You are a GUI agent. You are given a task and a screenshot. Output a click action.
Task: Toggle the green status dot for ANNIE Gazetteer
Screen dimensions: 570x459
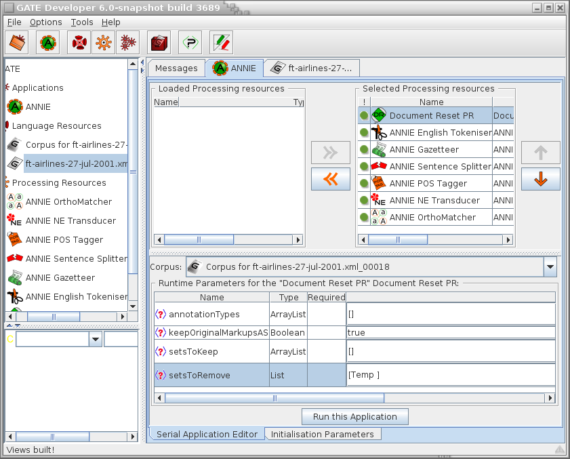pos(364,149)
